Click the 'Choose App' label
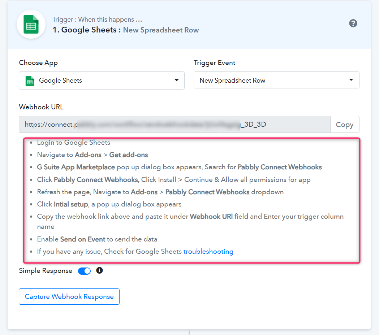The image size is (379, 335). (x=38, y=63)
